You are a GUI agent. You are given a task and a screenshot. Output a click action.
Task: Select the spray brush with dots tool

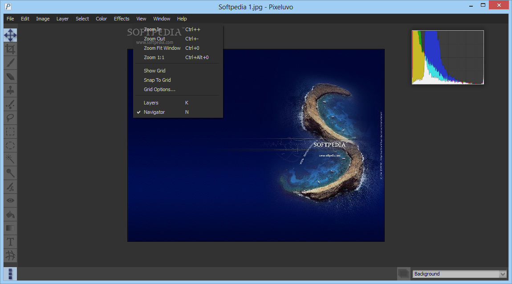(10, 104)
